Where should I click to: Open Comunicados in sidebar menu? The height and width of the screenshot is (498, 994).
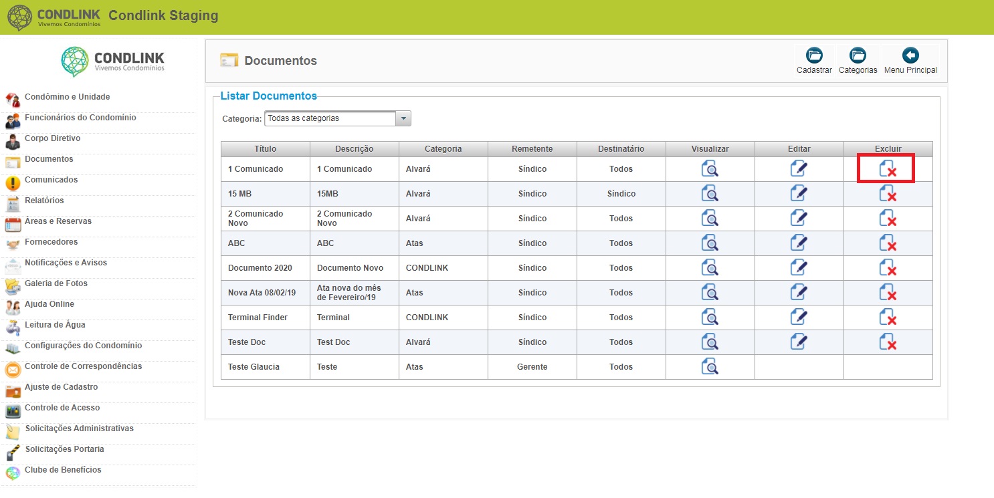pyautogui.click(x=51, y=180)
